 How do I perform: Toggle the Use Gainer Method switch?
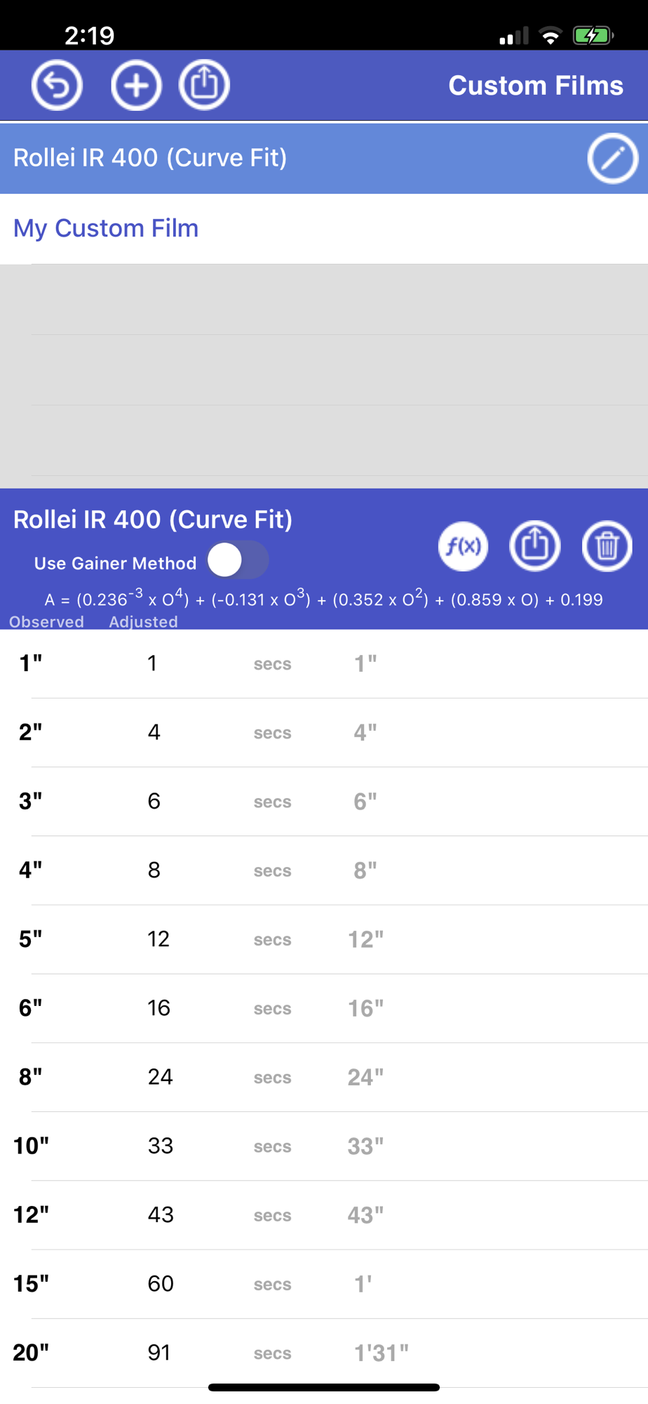tap(238, 560)
